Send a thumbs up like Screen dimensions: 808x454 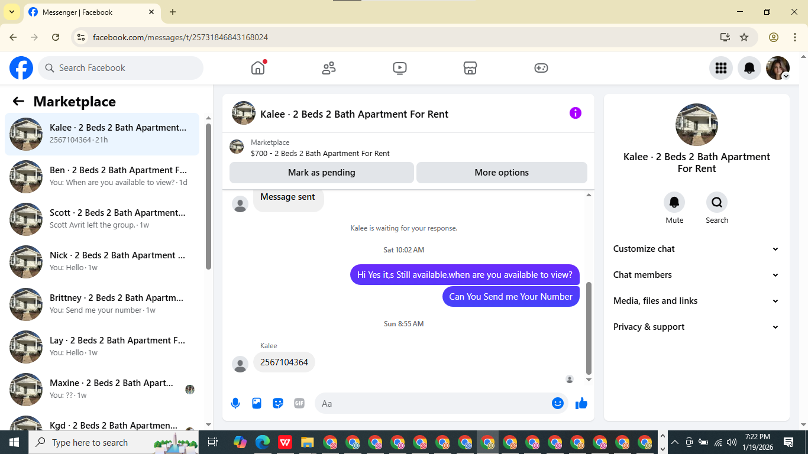[581, 403]
